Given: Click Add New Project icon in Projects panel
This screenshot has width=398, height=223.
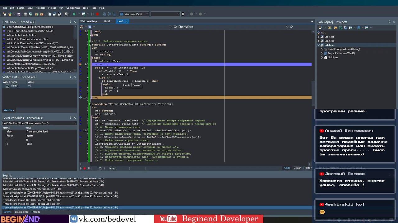Looking at the screenshot, I should click(x=320, y=28).
